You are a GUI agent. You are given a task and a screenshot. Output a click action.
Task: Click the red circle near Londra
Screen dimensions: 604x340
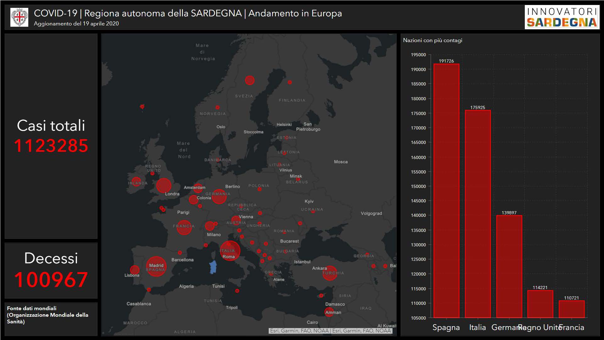tap(164, 185)
